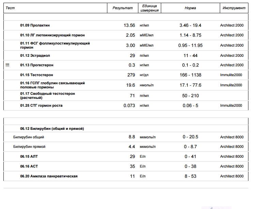Click the Прогестерон norm range 0.1 - 0.2
Screen dimensions: 260x209
point(190,65)
